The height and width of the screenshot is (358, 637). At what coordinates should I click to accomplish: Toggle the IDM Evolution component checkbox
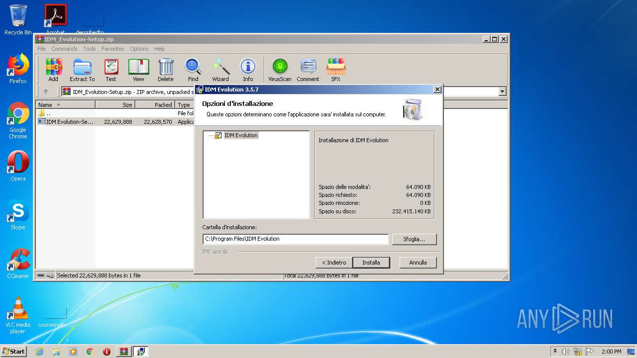coord(217,135)
